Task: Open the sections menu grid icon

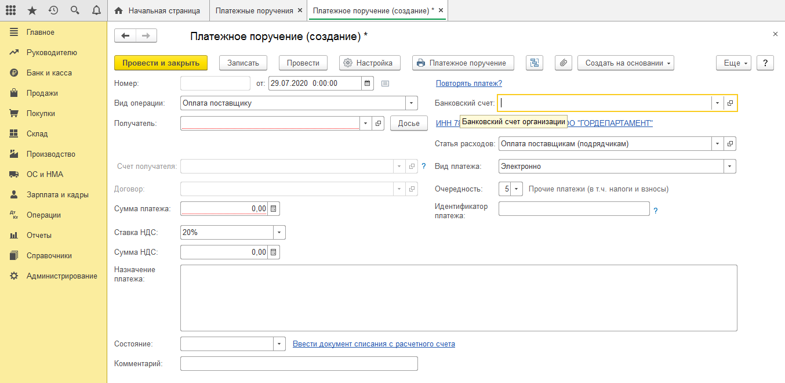Action: click(10, 10)
